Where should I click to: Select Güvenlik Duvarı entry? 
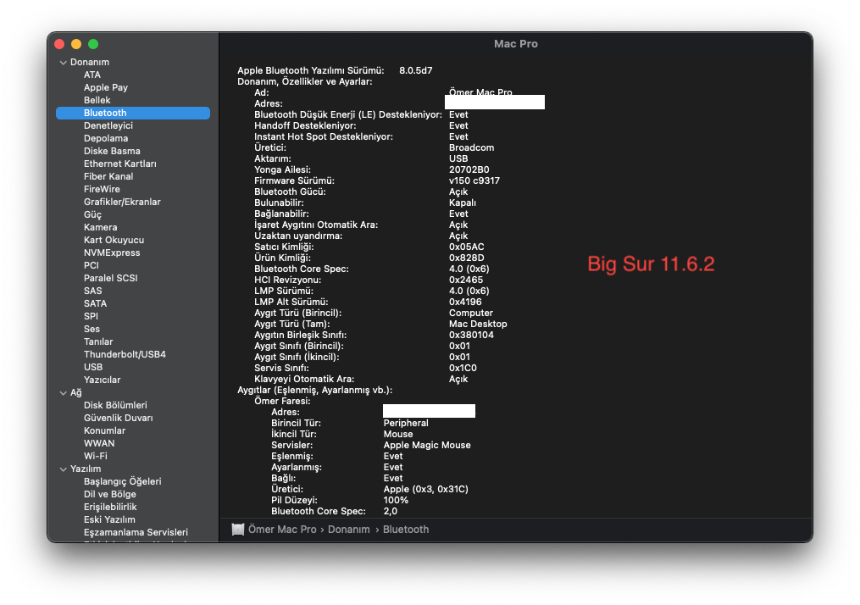click(x=118, y=418)
